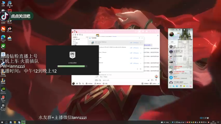This screenshot has height=124, width=221.
Task: Switch to QQ contacts tab
Action: pos(180,42)
